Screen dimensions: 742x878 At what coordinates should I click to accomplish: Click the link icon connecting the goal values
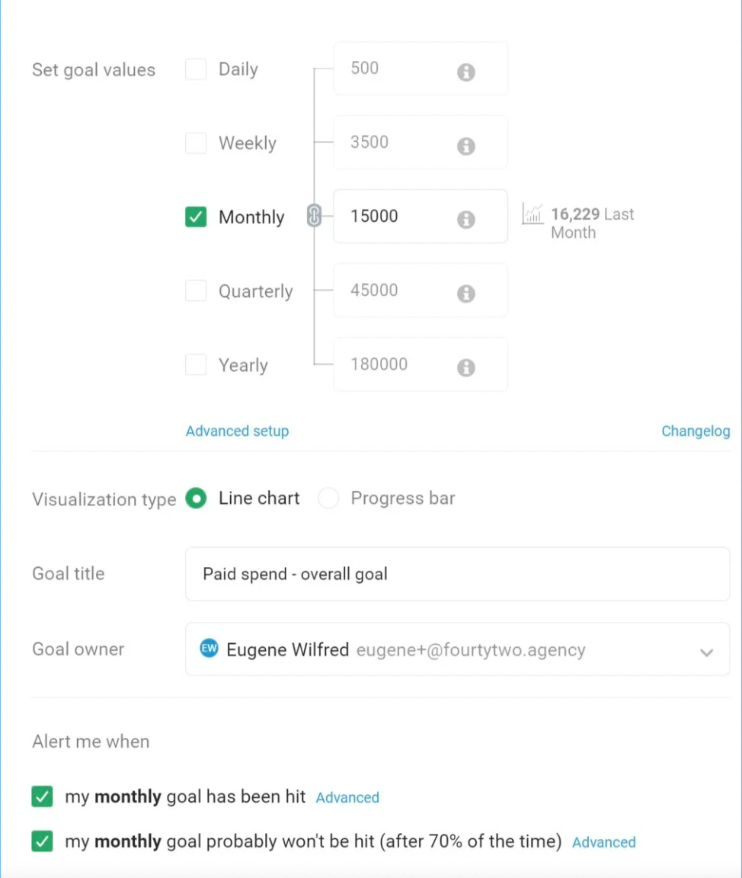(313, 216)
